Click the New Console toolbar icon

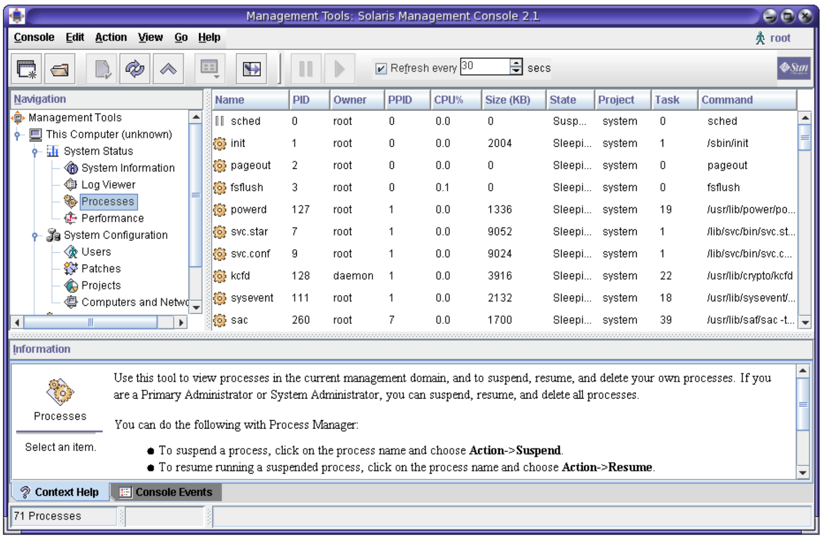click(26, 69)
